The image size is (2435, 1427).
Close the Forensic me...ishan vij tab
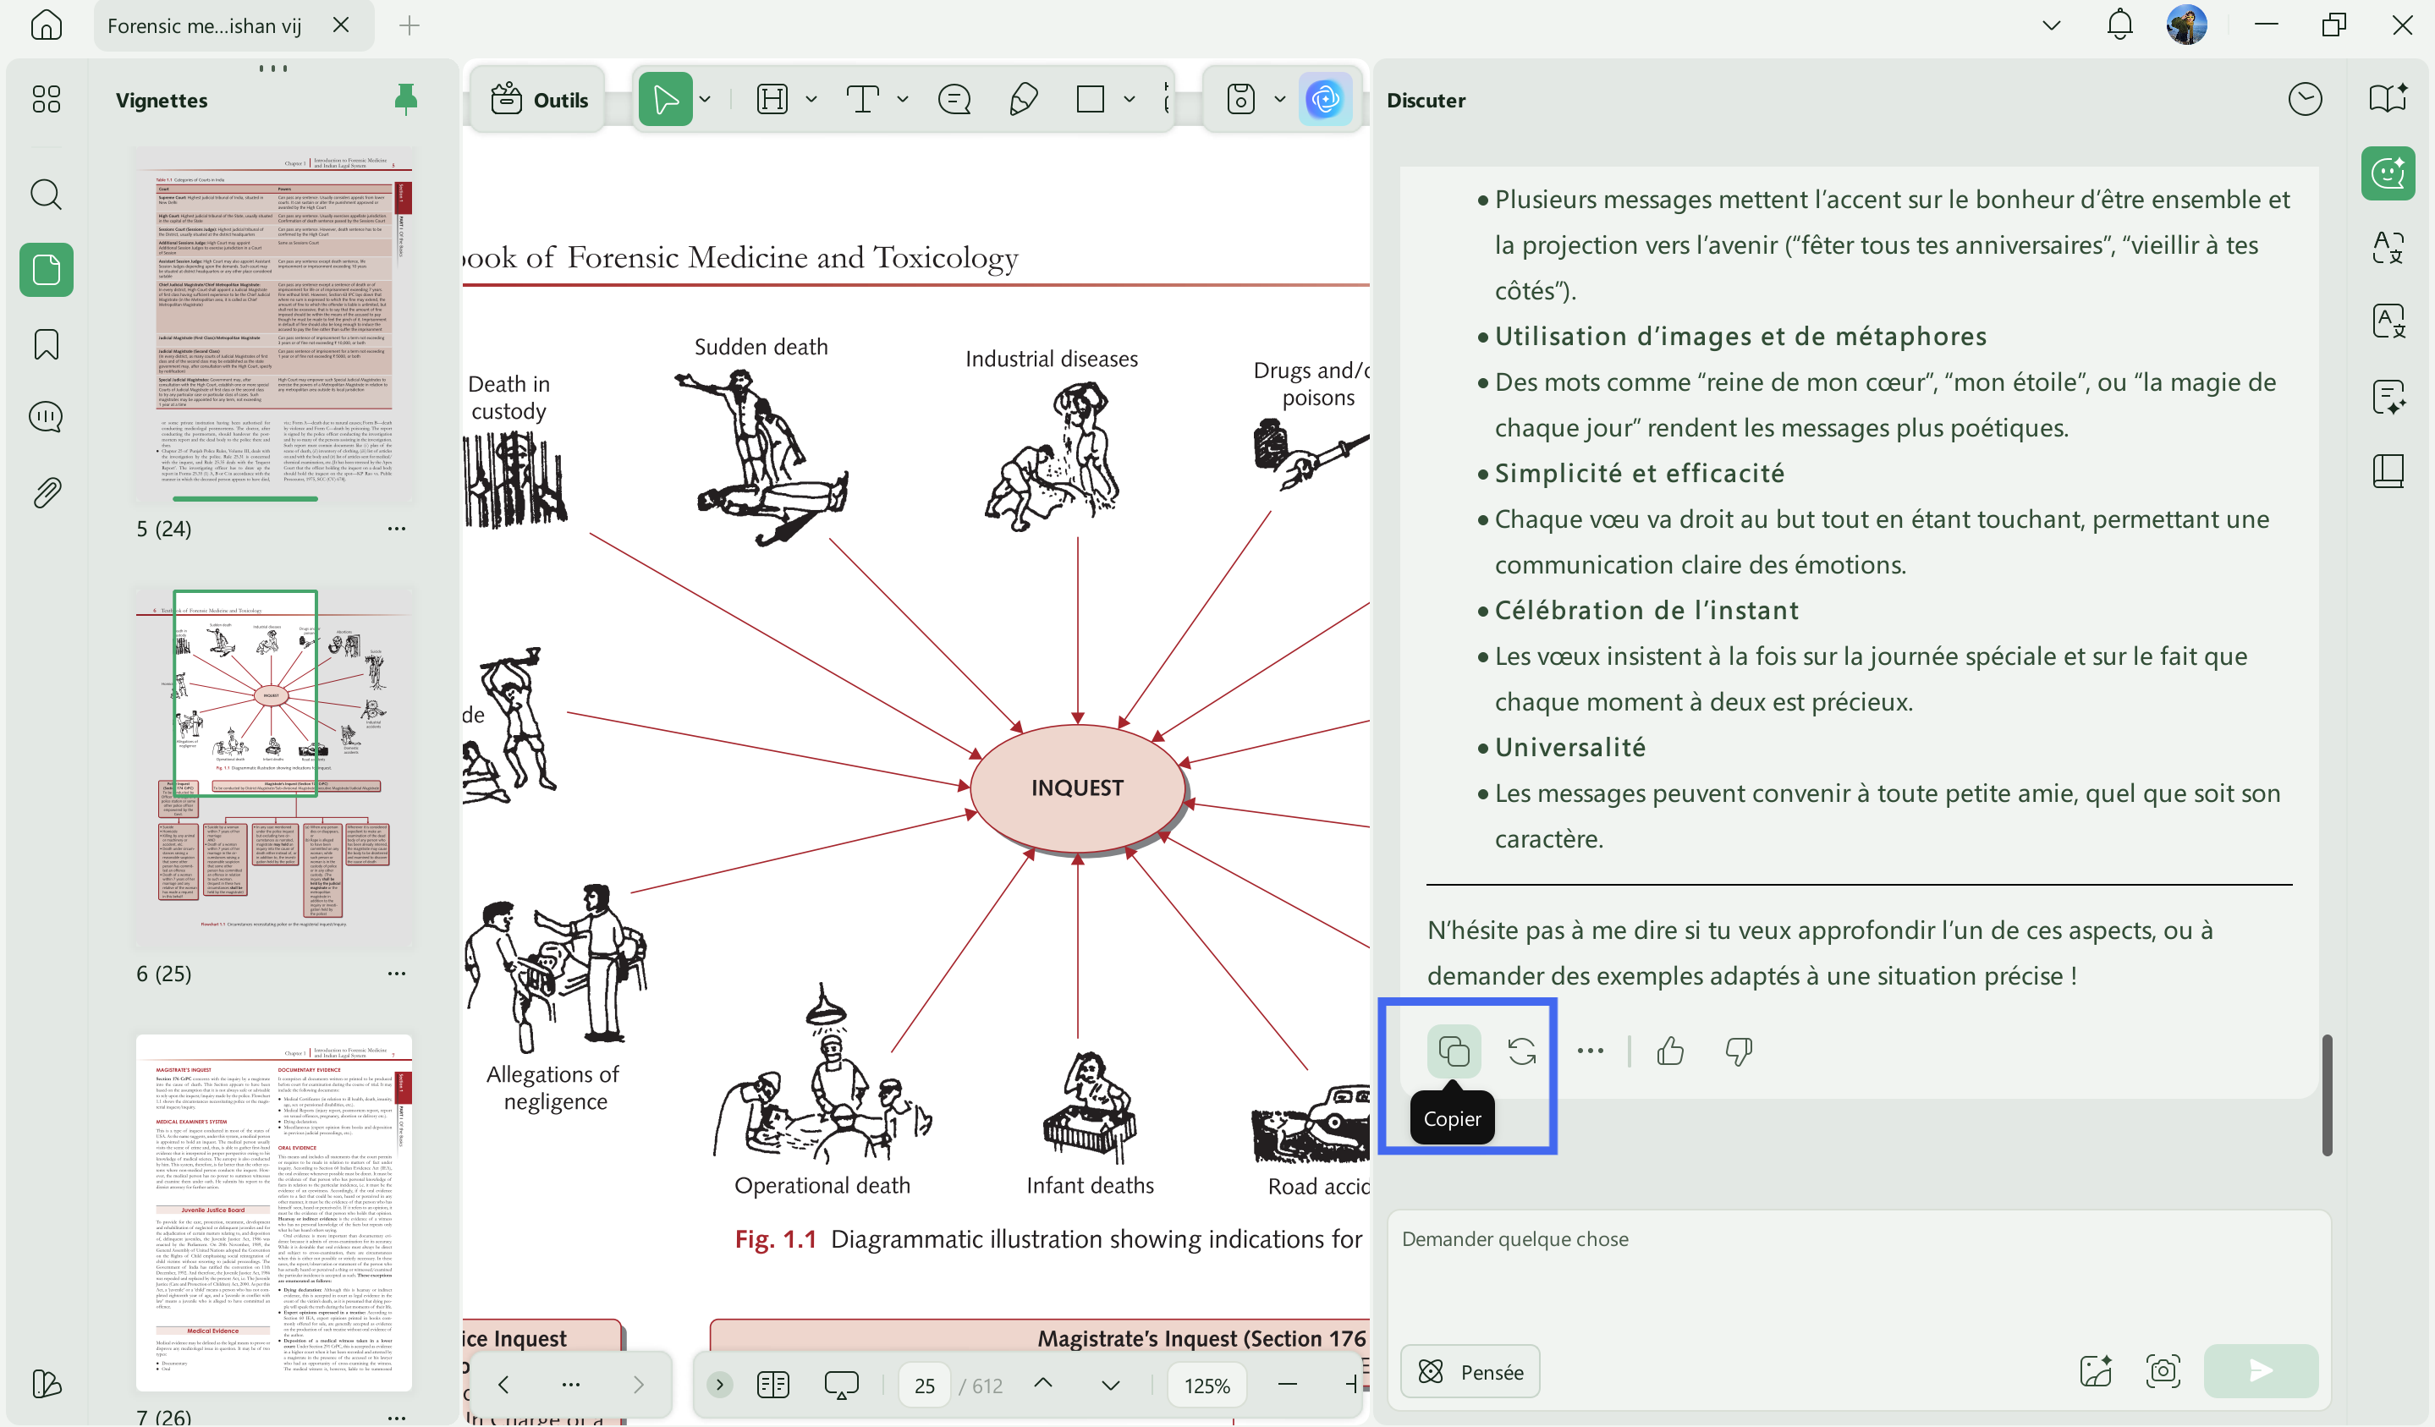pos(341,25)
